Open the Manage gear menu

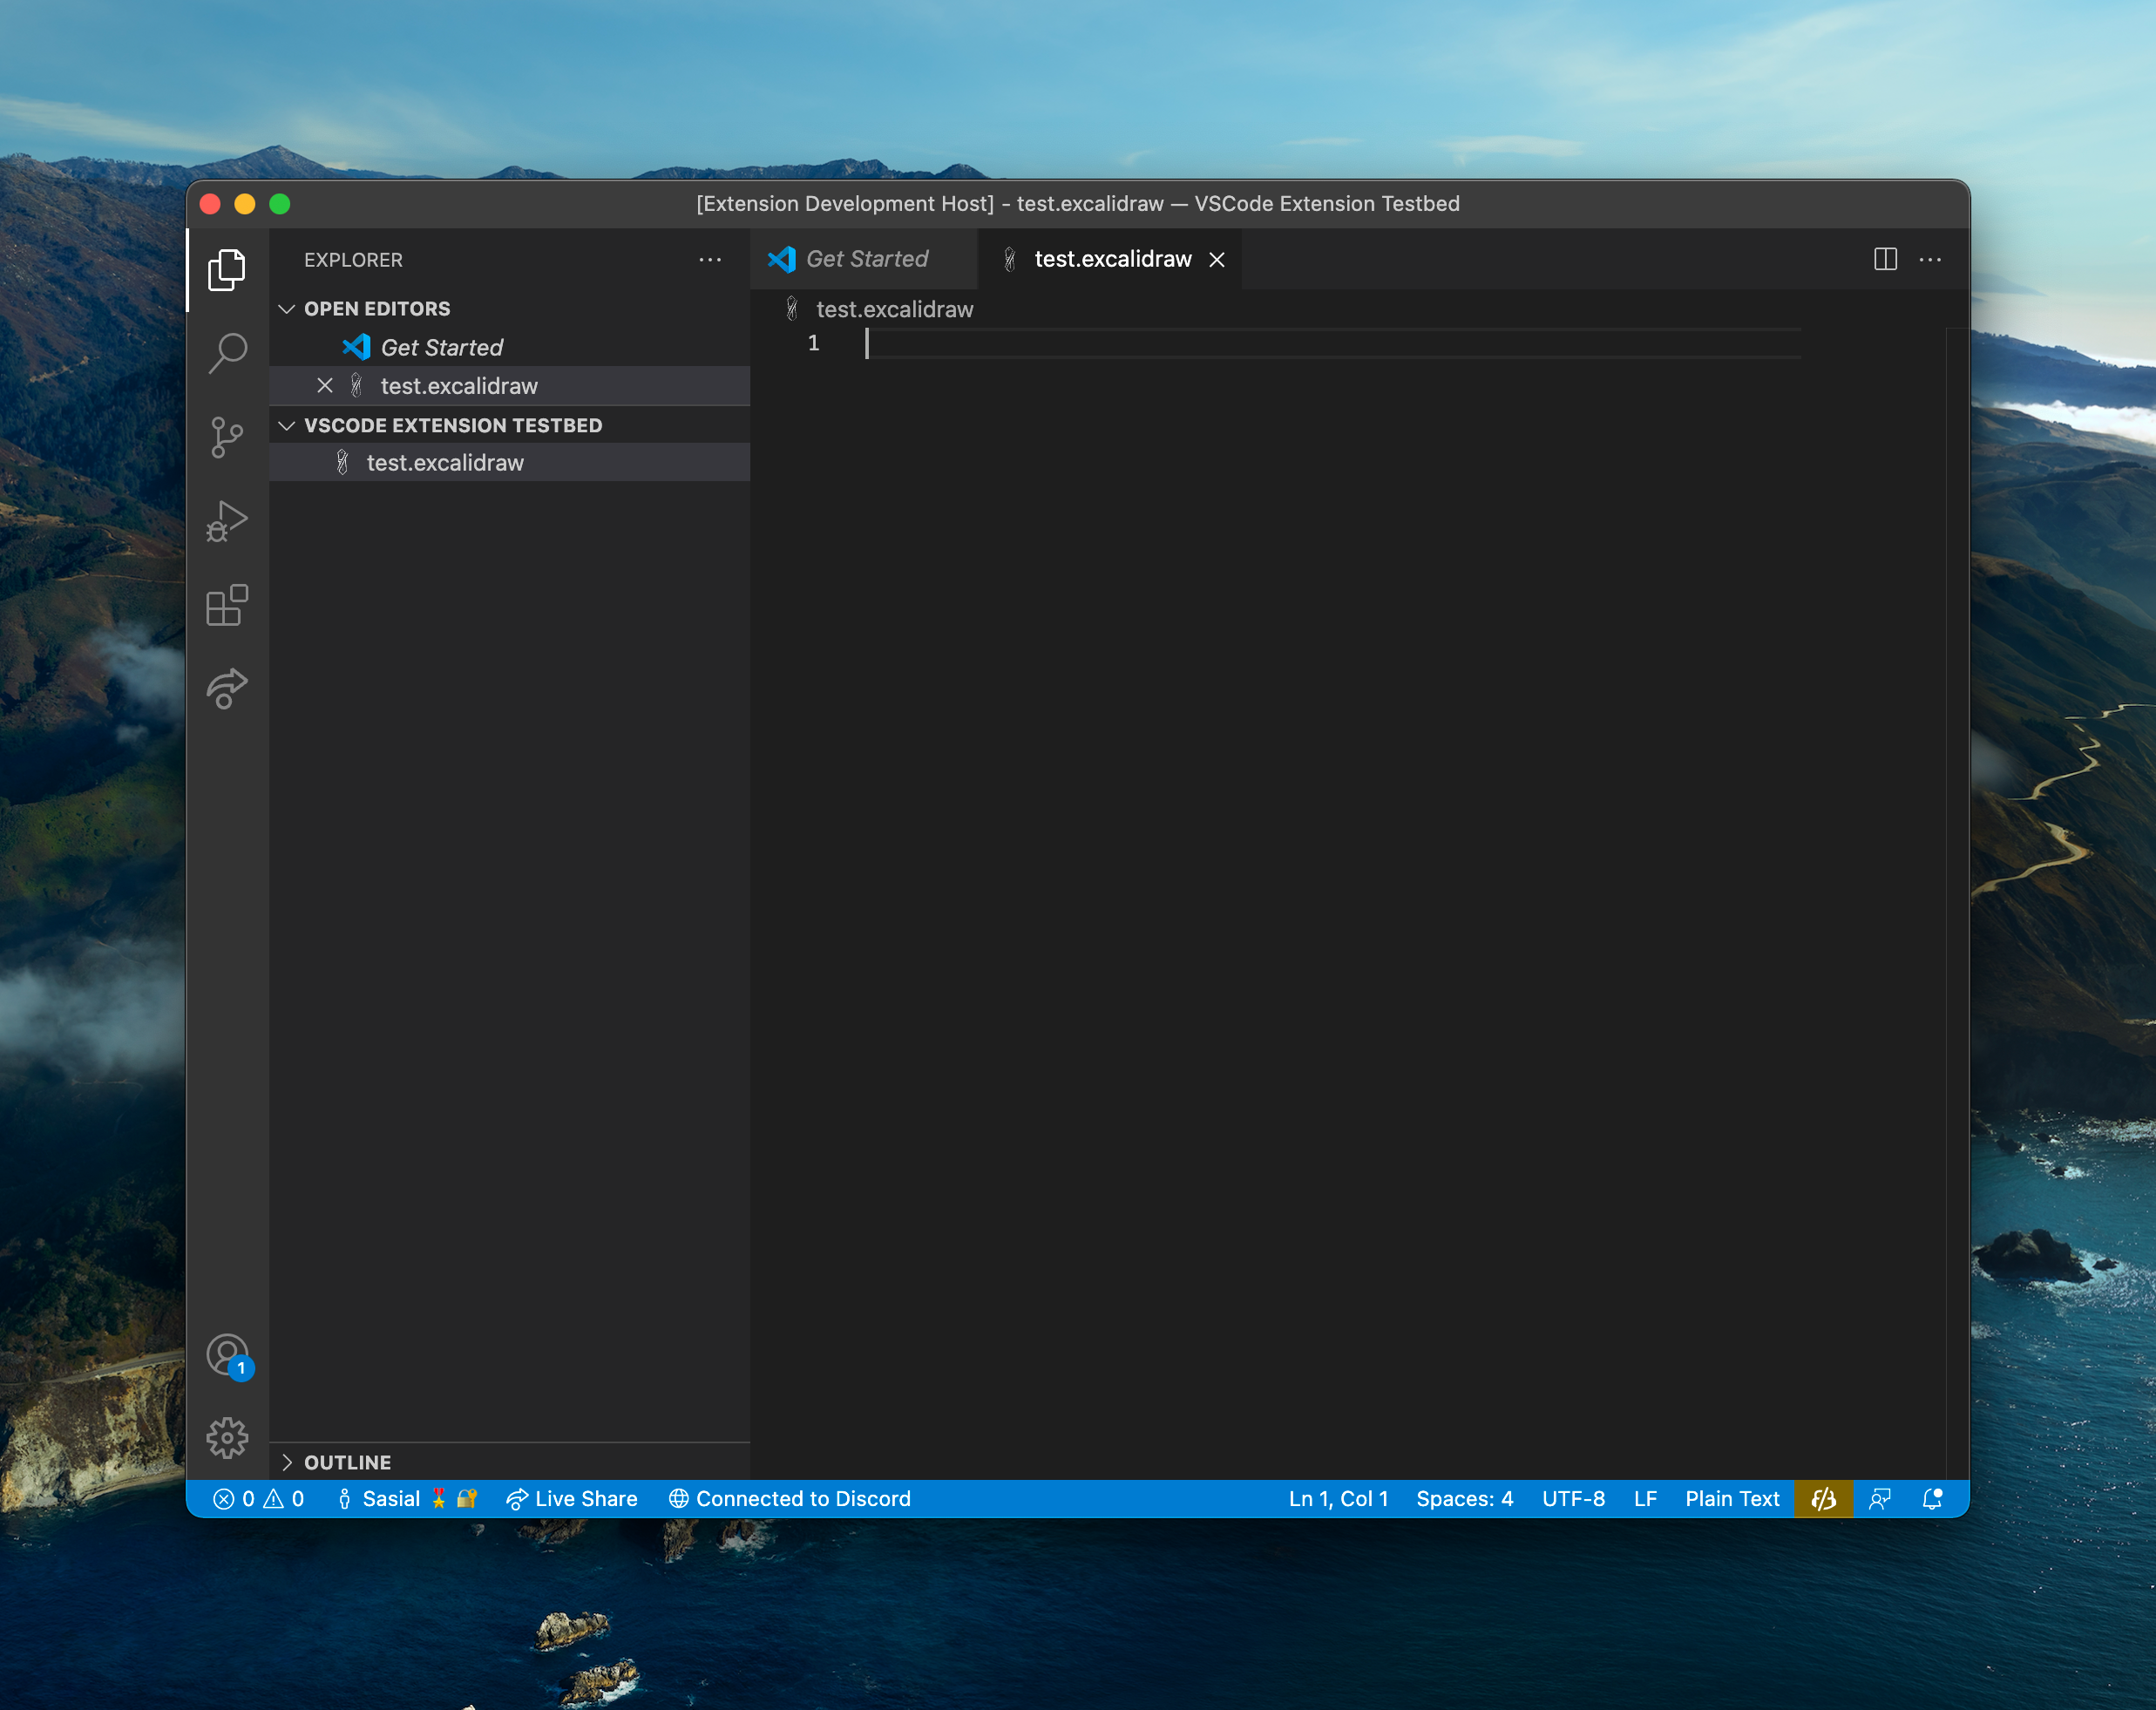tap(227, 1438)
